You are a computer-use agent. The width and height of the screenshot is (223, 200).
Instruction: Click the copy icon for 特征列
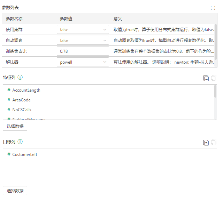[206, 78]
